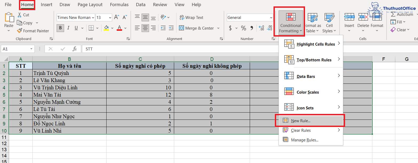The height and width of the screenshot is (163, 418).
Task: Click the Paste clipboard icon
Action: tap(9, 17)
